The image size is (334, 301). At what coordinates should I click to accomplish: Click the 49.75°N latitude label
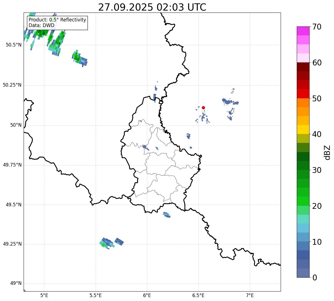[12, 165]
